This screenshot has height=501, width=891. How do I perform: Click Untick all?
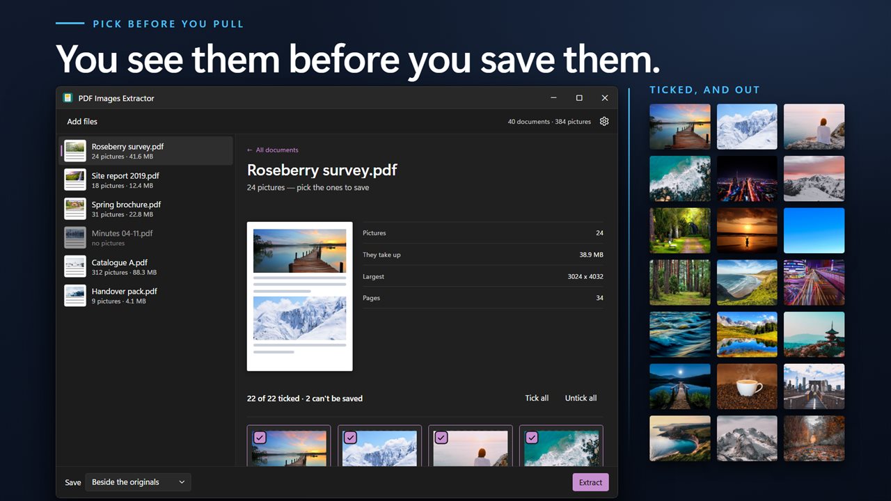[x=581, y=398]
